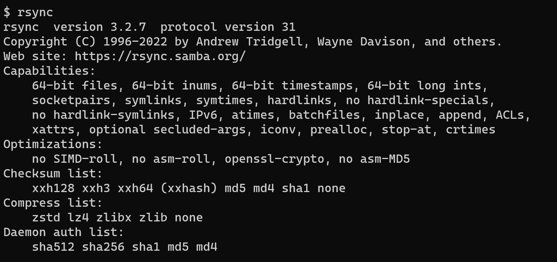Click the "Checksum list:" heading
The height and width of the screenshot is (262, 557).
pyautogui.click(x=53, y=174)
